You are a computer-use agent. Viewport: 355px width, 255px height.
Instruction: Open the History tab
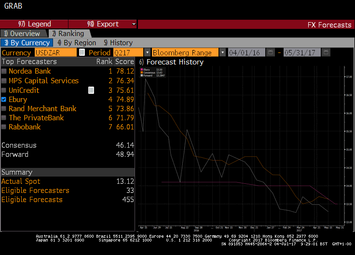point(118,43)
